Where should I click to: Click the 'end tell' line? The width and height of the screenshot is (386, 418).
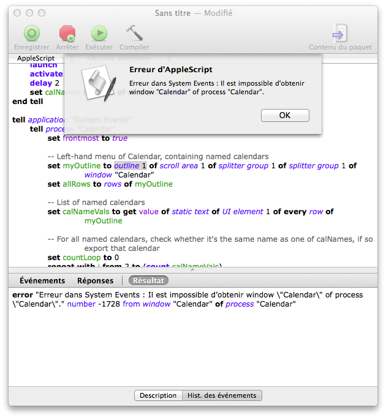coord(28,102)
